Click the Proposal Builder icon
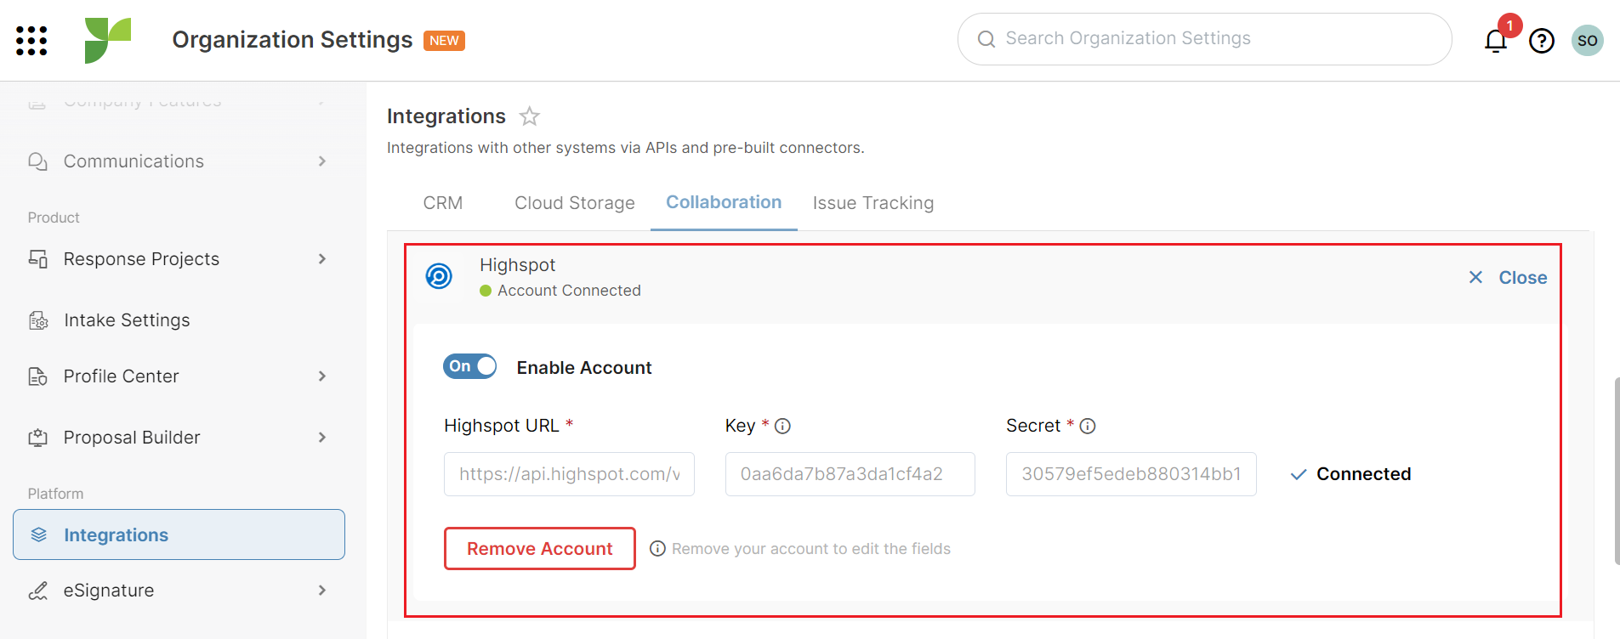Image resolution: width=1620 pixels, height=639 pixels. (37, 438)
